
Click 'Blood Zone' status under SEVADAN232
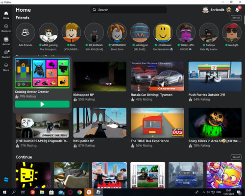tap(117, 49)
